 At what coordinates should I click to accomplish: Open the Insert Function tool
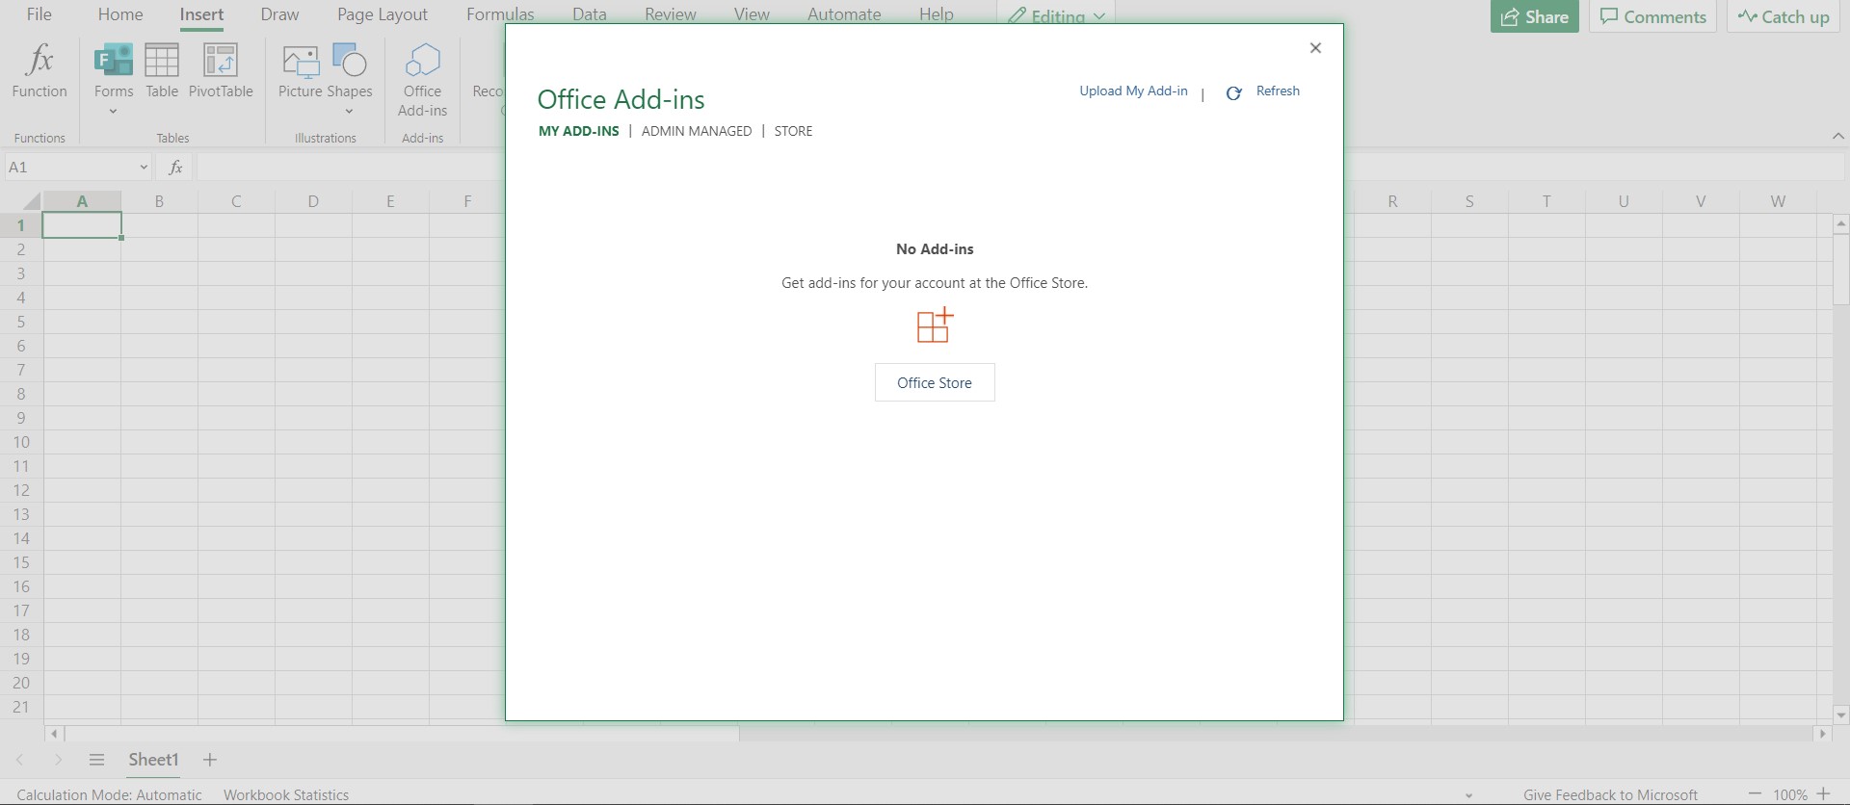point(40,72)
